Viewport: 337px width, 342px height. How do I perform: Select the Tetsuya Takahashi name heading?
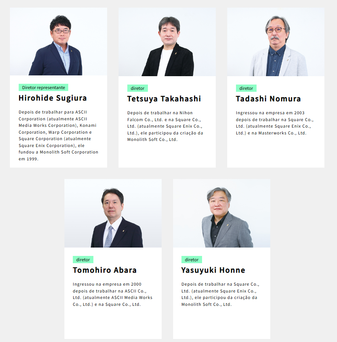[164, 99]
